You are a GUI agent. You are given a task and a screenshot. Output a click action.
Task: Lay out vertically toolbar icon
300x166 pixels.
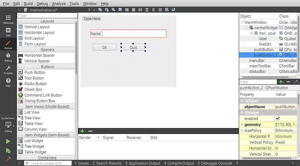click(x=134, y=10)
